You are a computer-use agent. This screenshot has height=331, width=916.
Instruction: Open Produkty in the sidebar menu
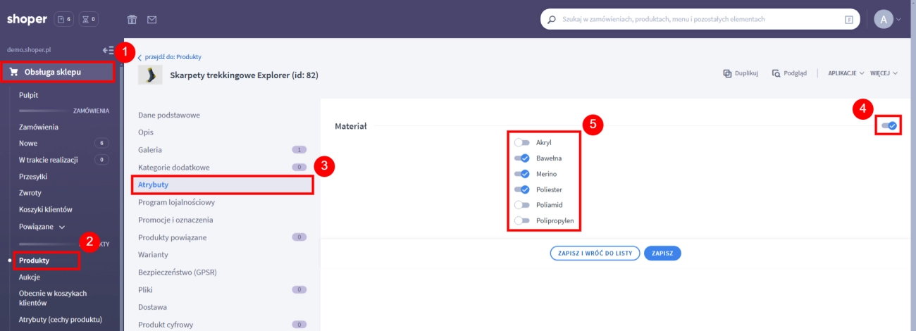[x=34, y=261]
